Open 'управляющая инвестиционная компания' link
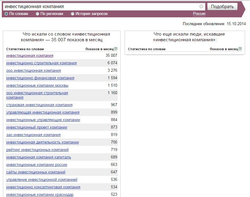 (x=43, y=112)
